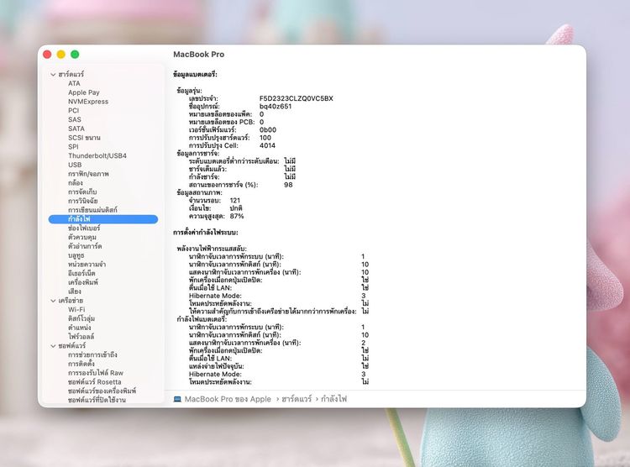Select PCI in the hardware list
Viewport: 630px width, 467px height.
(74, 111)
